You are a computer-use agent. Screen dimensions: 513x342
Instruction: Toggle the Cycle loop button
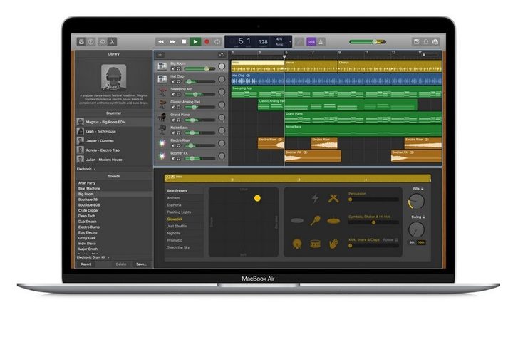tap(217, 41)
